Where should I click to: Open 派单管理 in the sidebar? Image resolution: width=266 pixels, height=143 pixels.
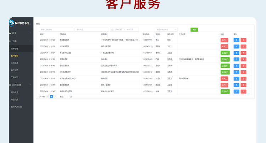[15, 48]
